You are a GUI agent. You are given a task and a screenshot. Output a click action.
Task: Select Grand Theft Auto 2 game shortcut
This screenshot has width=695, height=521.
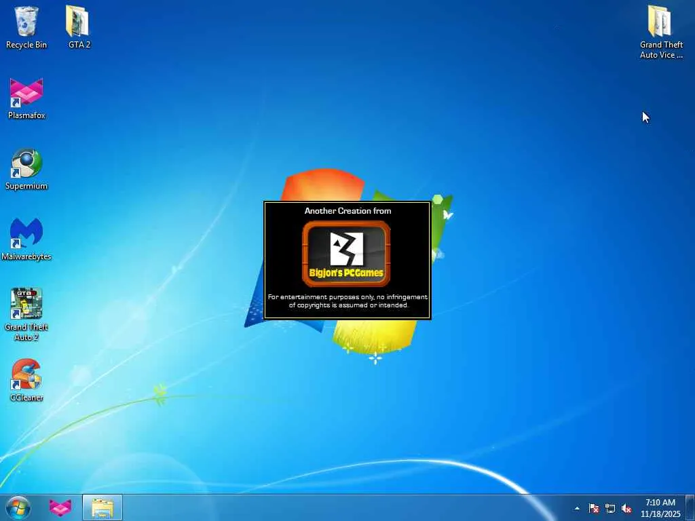(26, 314)
